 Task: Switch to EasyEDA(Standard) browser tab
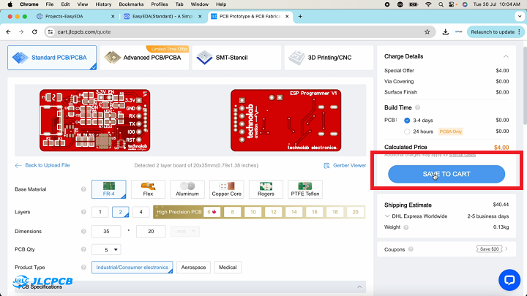(x=162, y=16)
